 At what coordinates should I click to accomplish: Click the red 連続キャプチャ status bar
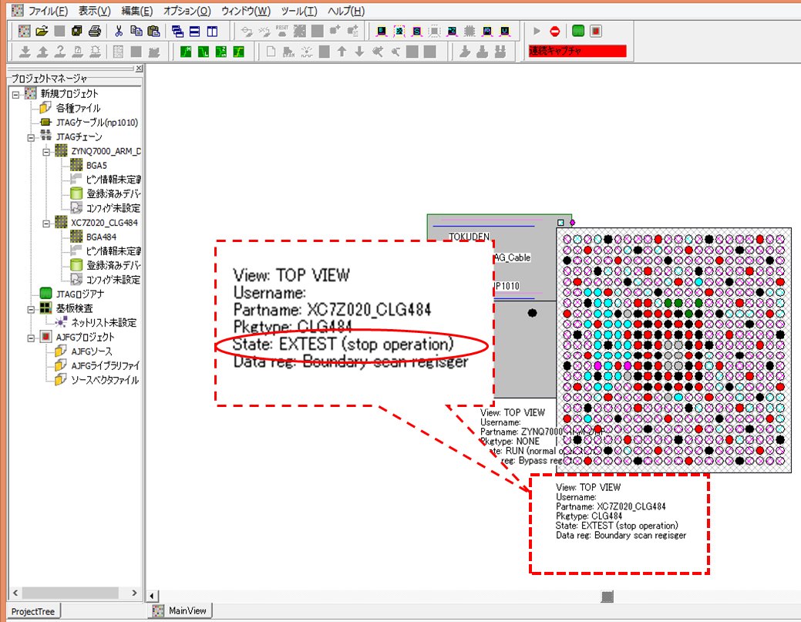577,52
